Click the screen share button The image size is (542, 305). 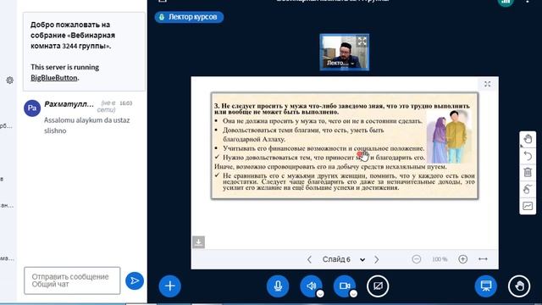(x=378, y=286)
